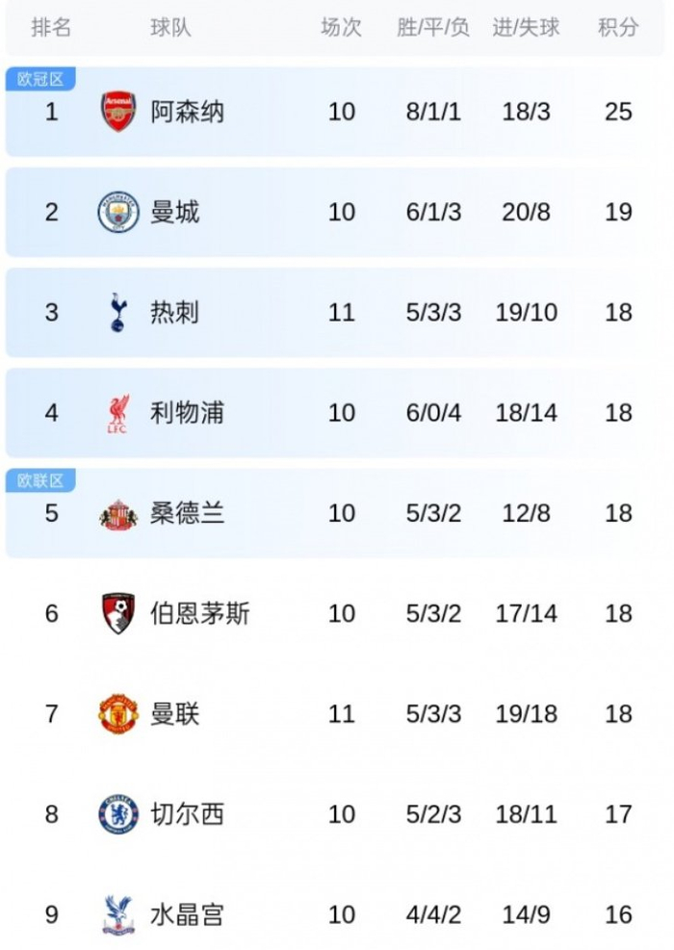The image size is (674, 950).
Task: Click the Crystal Palace crest icon
Action: [x=118, y=914]
